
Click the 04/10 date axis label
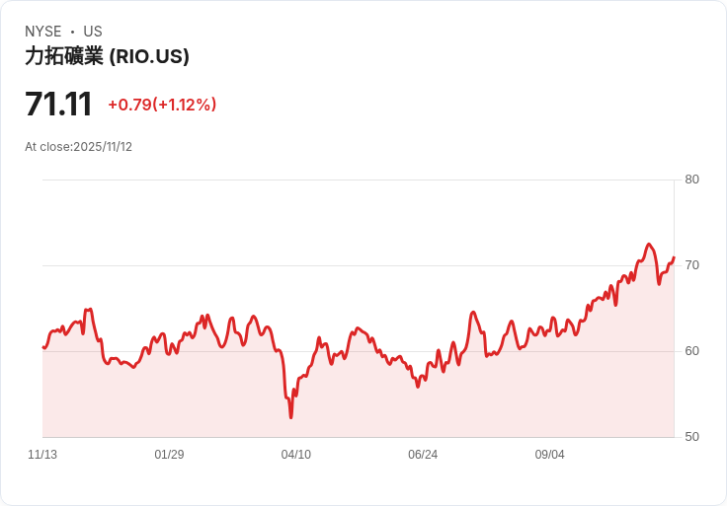click(x=295, y=455)
